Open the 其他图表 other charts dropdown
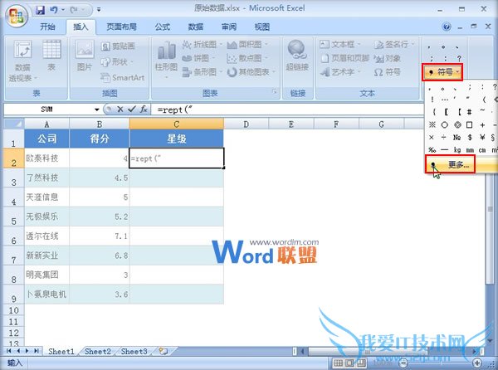The height and width of the screenshot is (370, 498). pyautogui.click(x=251, y=72)
